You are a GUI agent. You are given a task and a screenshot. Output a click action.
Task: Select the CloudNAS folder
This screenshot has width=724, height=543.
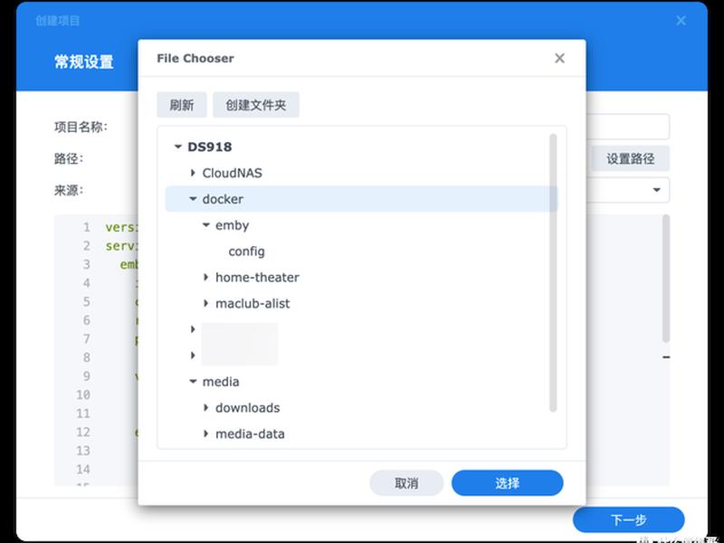pyautogui.click(x=233, y=173)
